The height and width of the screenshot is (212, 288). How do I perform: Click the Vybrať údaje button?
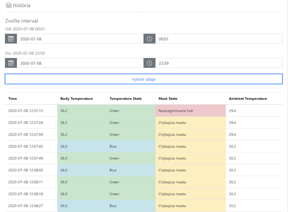tap(144, 79)
